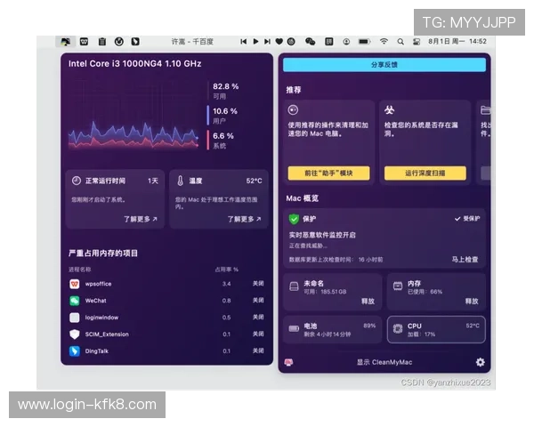This screenshot has width=534, height=427.
Task: Click the CPU chip icon
Action: point(398,328)
